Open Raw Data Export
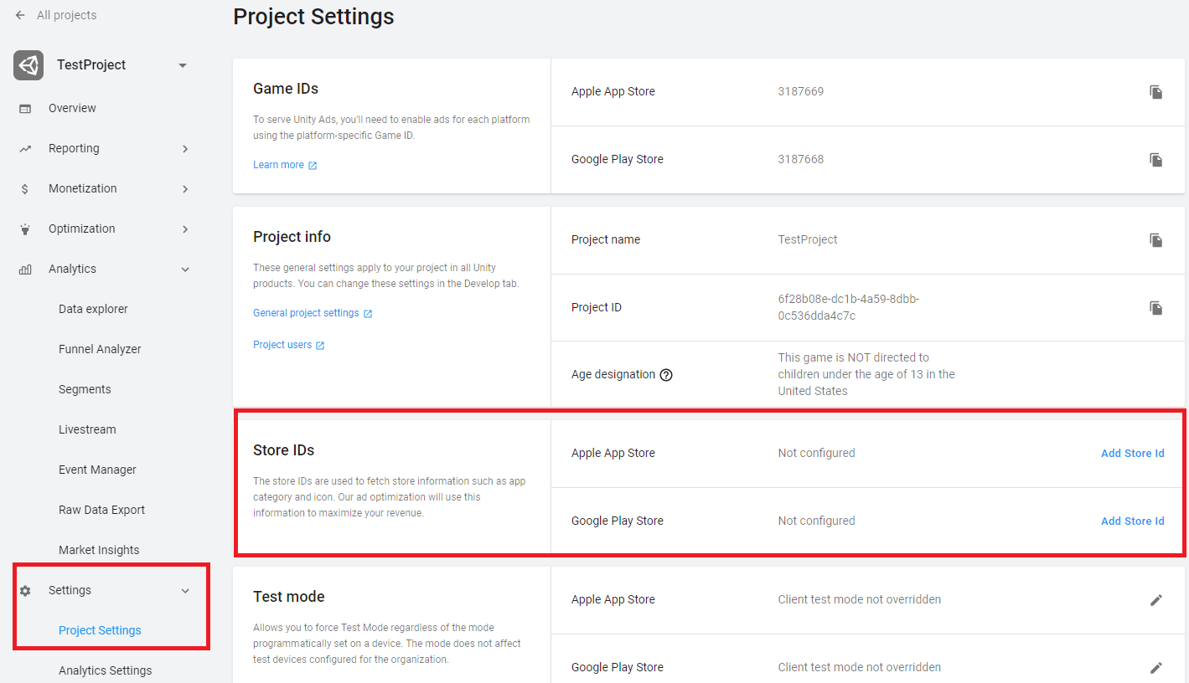Viewport: 1189px width, 683px height. click(x=101, y=510)
